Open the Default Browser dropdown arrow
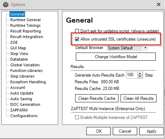165x139 pixels. (x=145, y=48)
